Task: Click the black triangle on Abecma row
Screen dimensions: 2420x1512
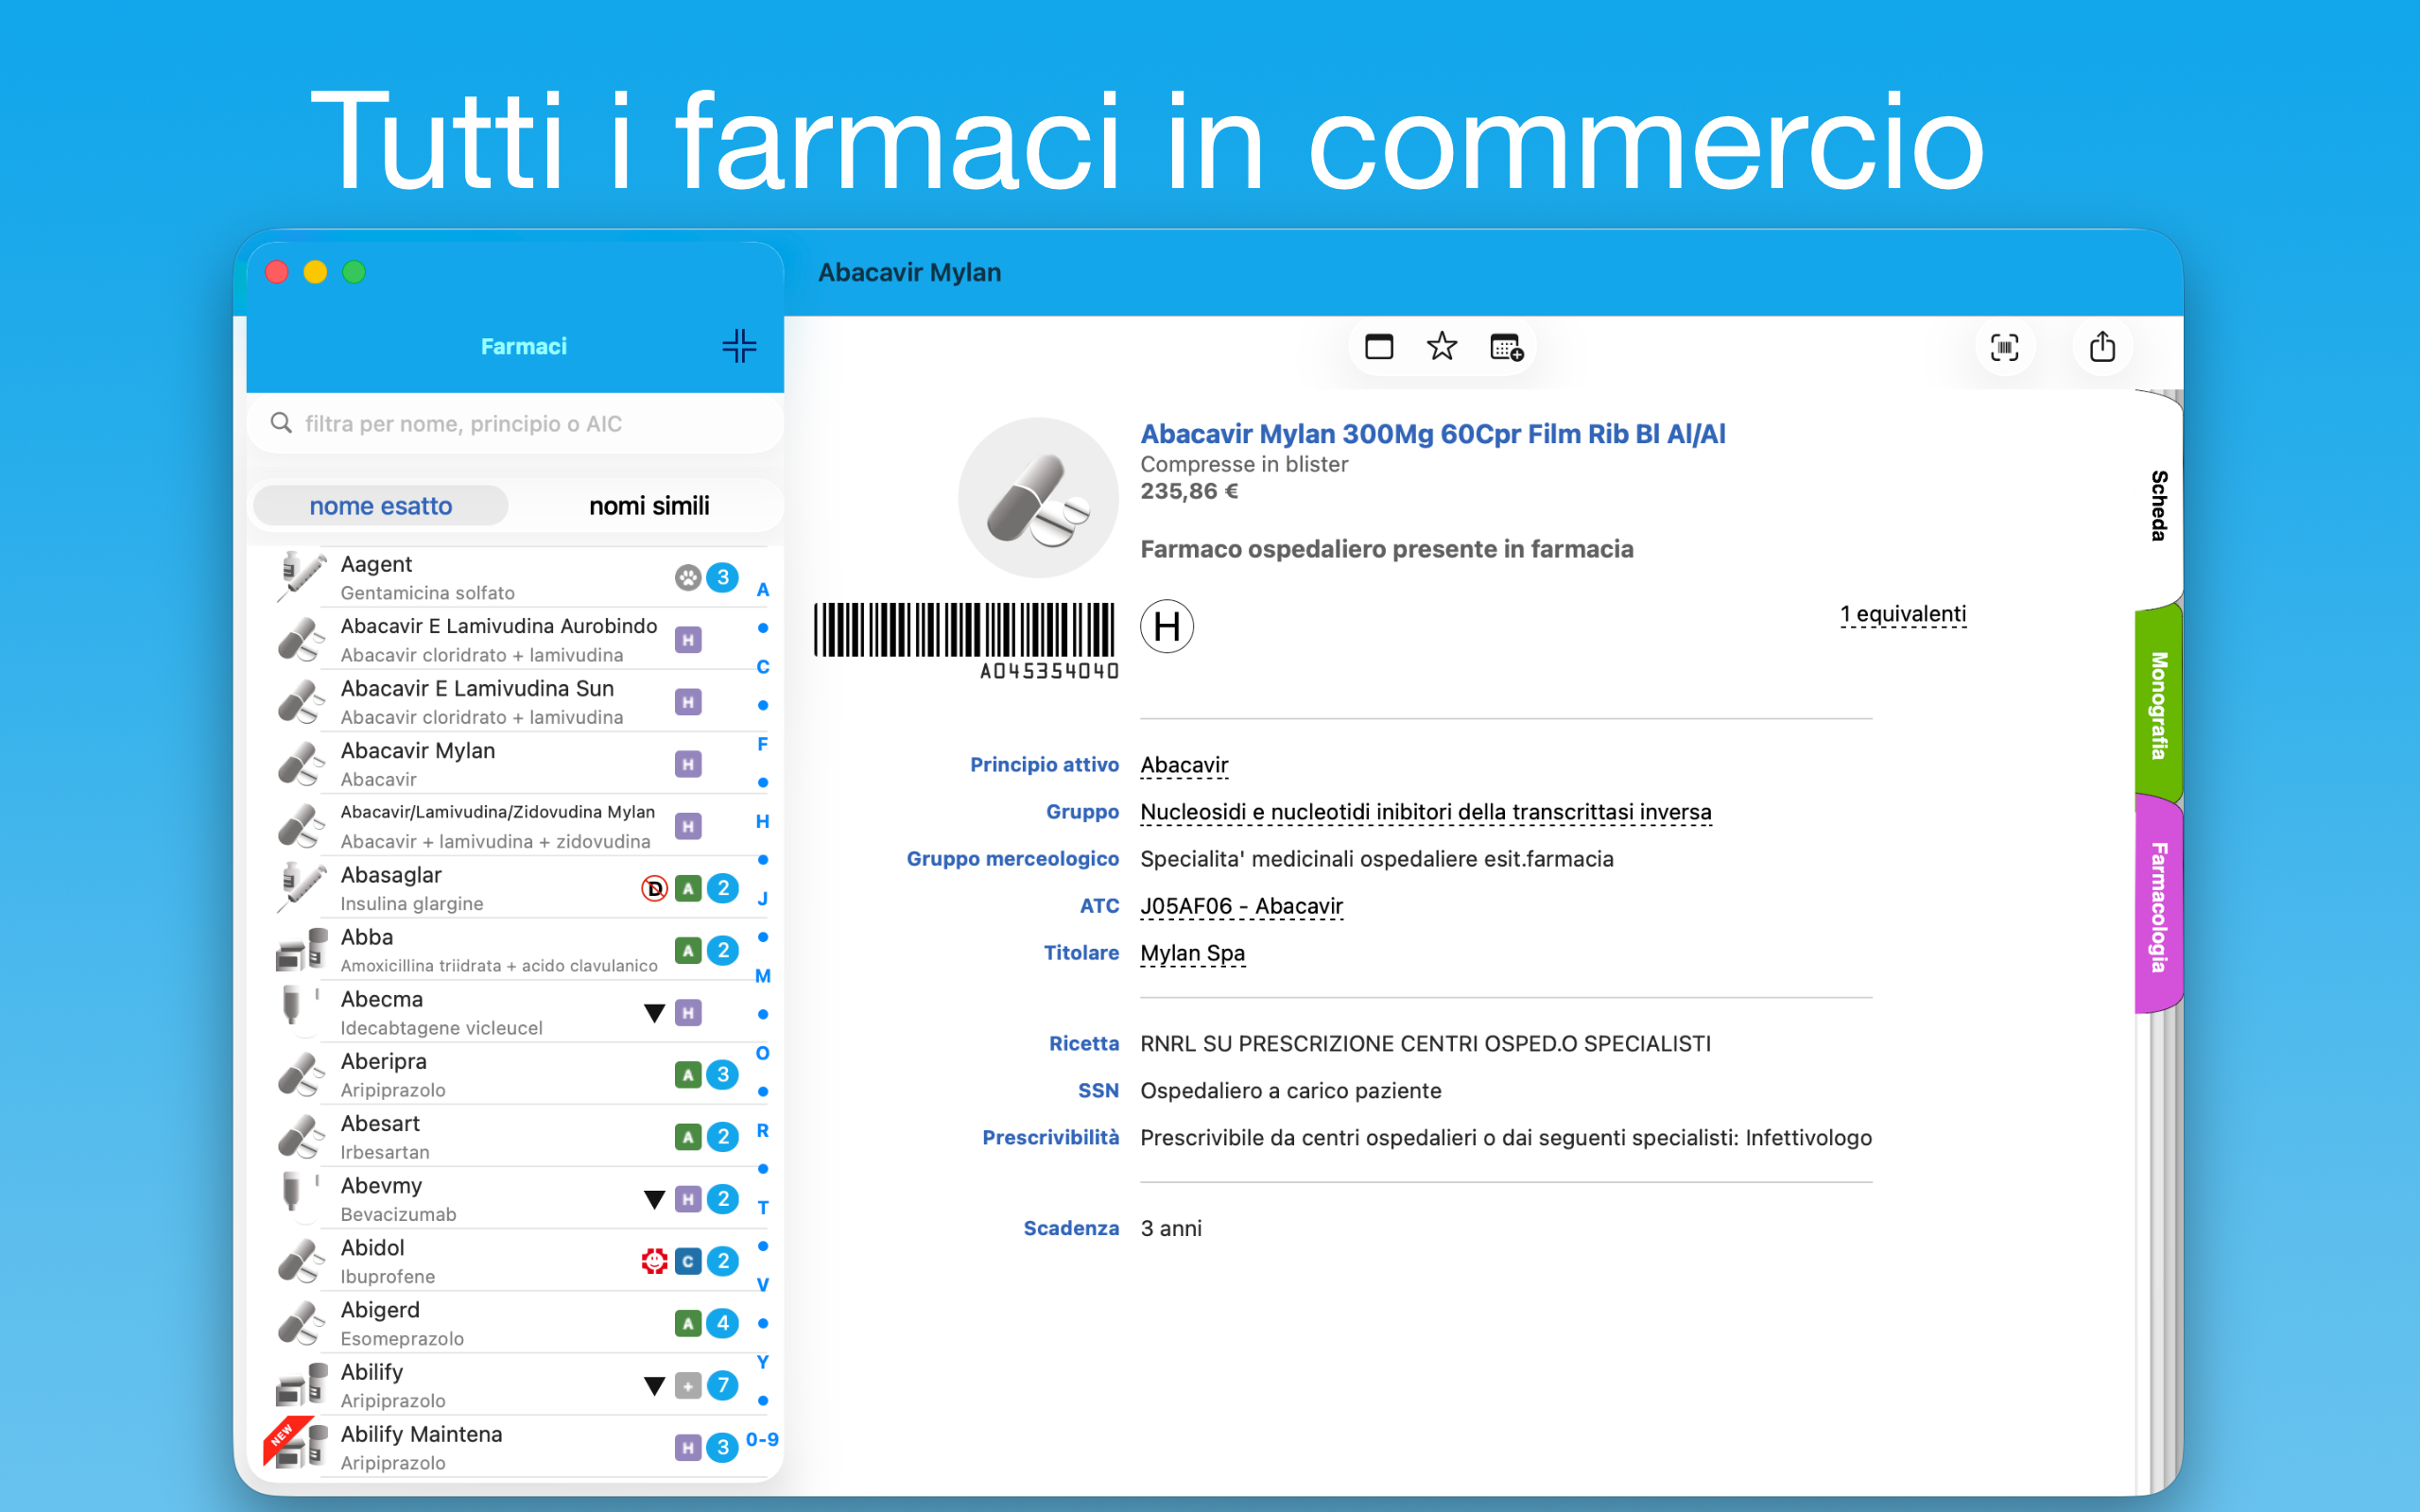Action: pos(654,1013)
